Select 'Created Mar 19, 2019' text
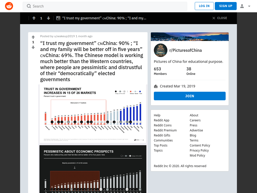The height and width of the screenshot is (193, 257). tap(177, 86)
